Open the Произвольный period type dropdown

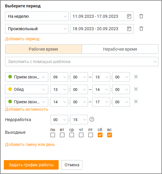pos(37,29)
